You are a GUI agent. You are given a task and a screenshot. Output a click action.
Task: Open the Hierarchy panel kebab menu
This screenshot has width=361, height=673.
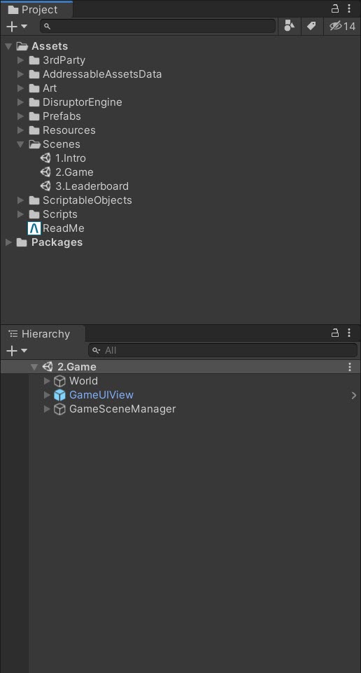(349, 333)
